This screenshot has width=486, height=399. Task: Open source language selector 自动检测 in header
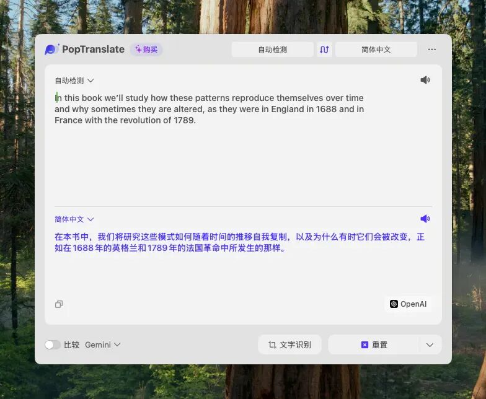point(273,50)
